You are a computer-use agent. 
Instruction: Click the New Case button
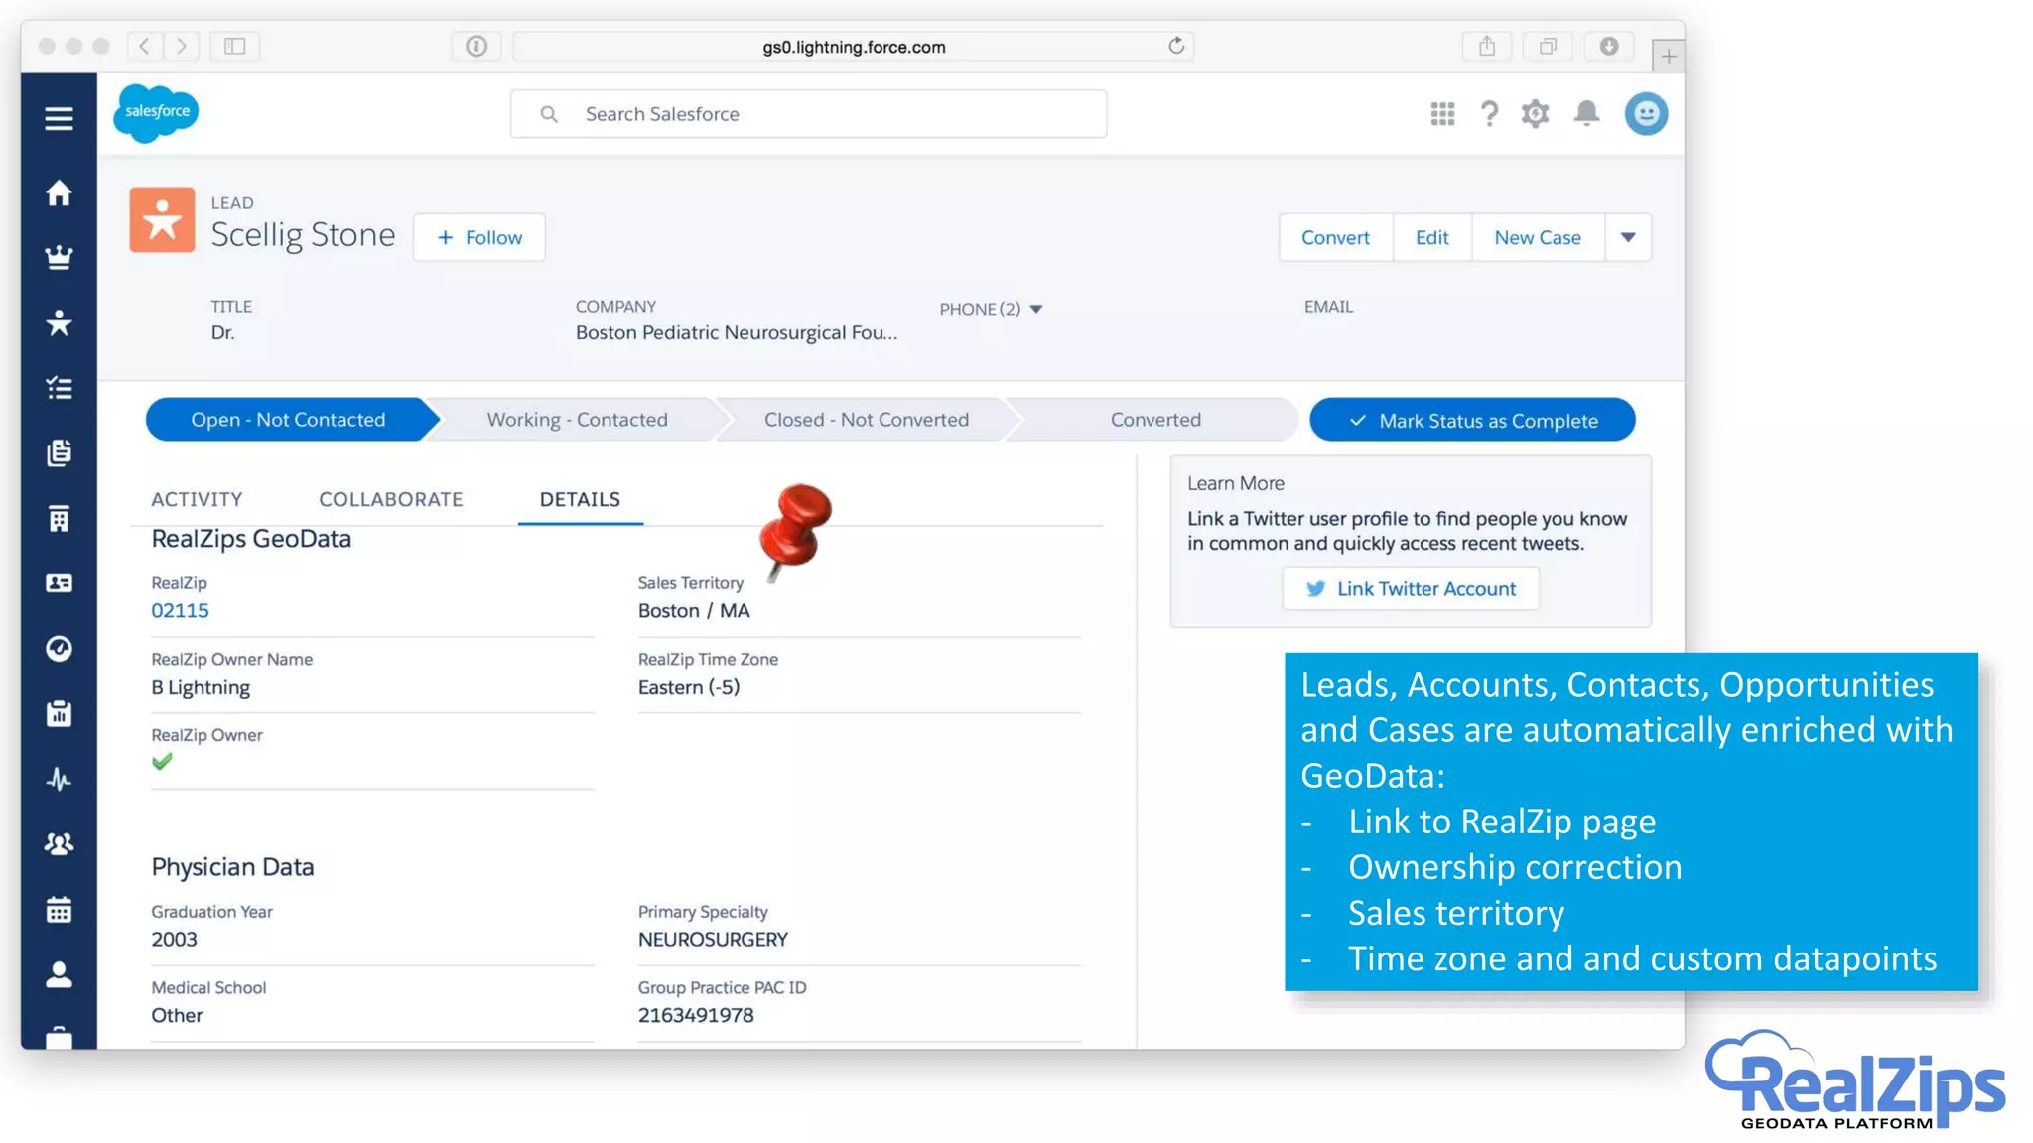pos(1538,237)
